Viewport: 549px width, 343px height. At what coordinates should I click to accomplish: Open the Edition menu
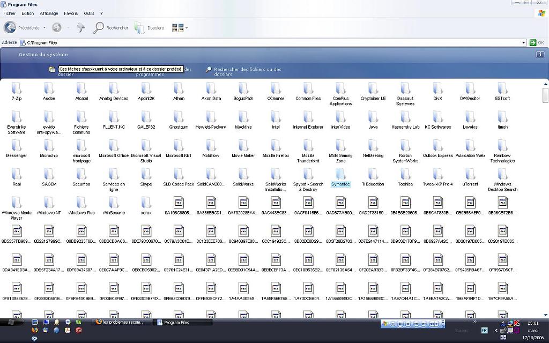28,13
